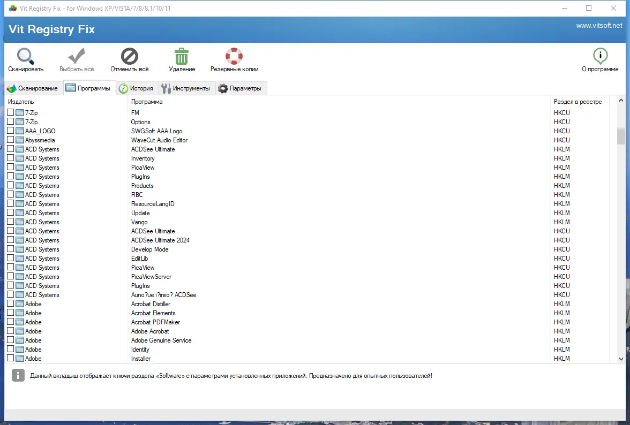
Task: Click the program icon in the Develop Mode row
Action: pyautogui.click(x=20, y=249)
